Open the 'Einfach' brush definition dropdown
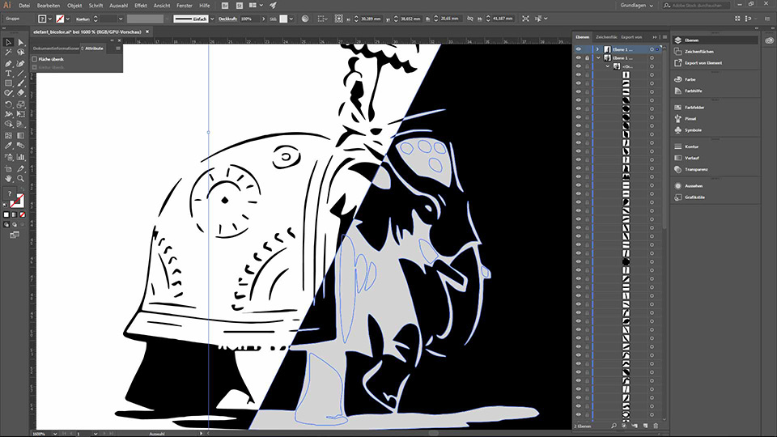This screenshot has width=777, height=437. pos(212,19)
